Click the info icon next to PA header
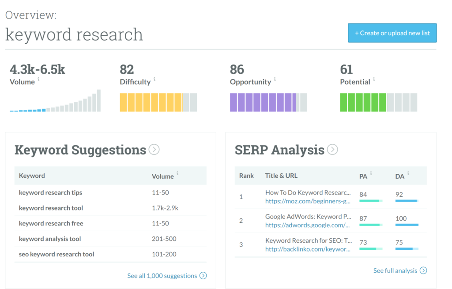 (371, 173)
